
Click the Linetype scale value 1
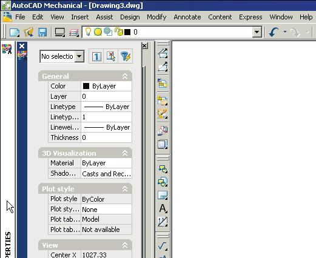(106, 117)
